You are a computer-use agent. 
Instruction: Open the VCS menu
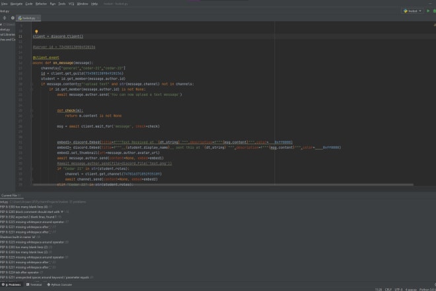coord(71,4)
